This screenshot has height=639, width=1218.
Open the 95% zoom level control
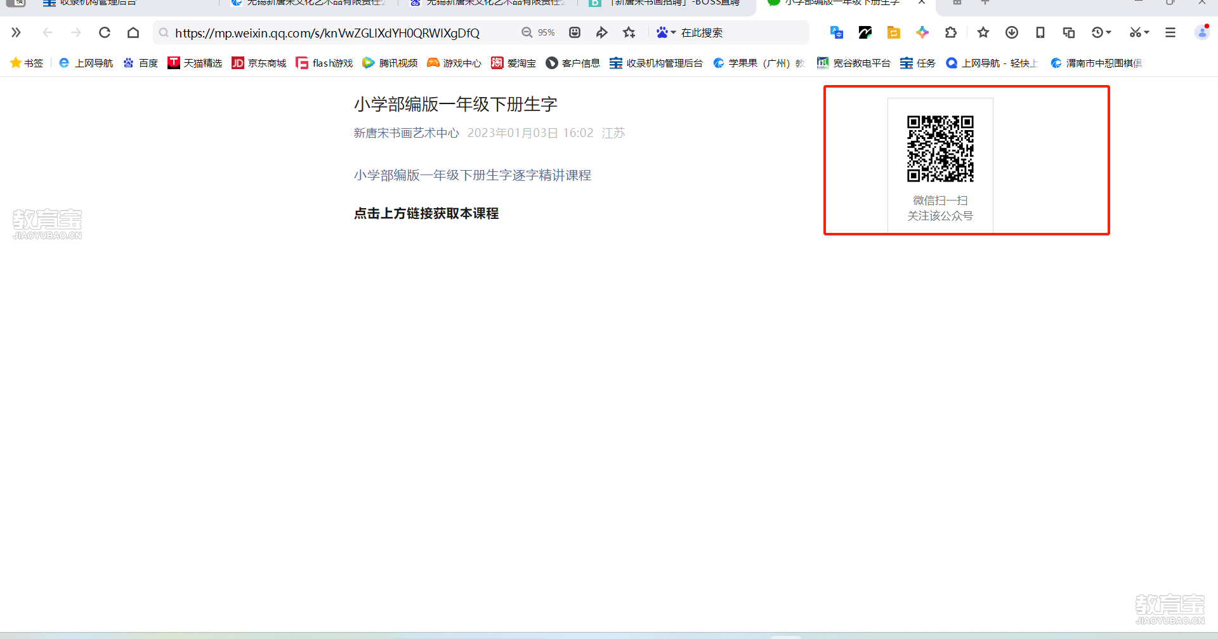click(539, 32)
